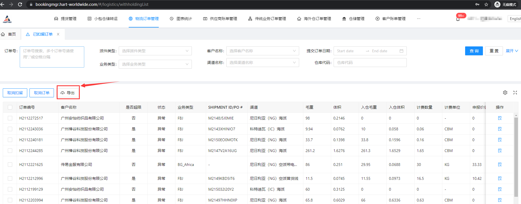Screen dimensions: 521x204
Task: Select all rows with header checkbox
Action: coord(10,107)
